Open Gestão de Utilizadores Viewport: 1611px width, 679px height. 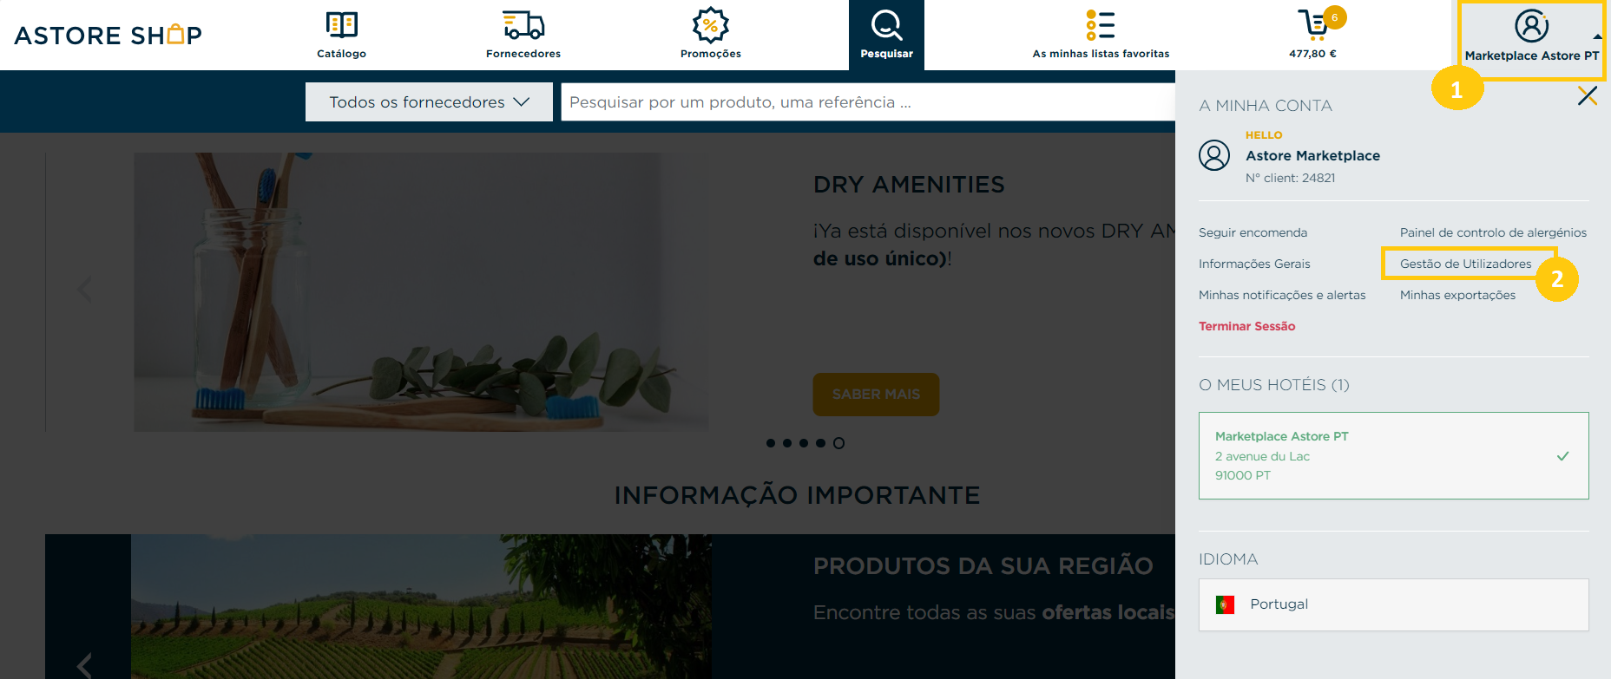pos(1465,264)
